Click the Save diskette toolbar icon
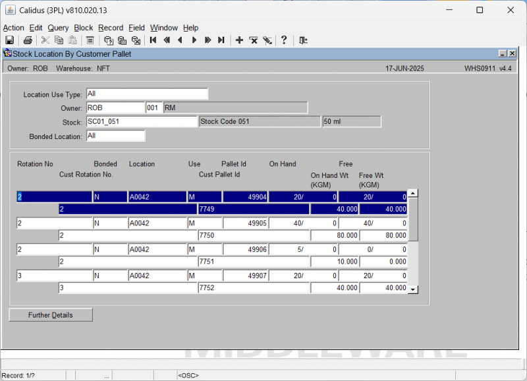This screenshot has width=527, height=381. 9,40
